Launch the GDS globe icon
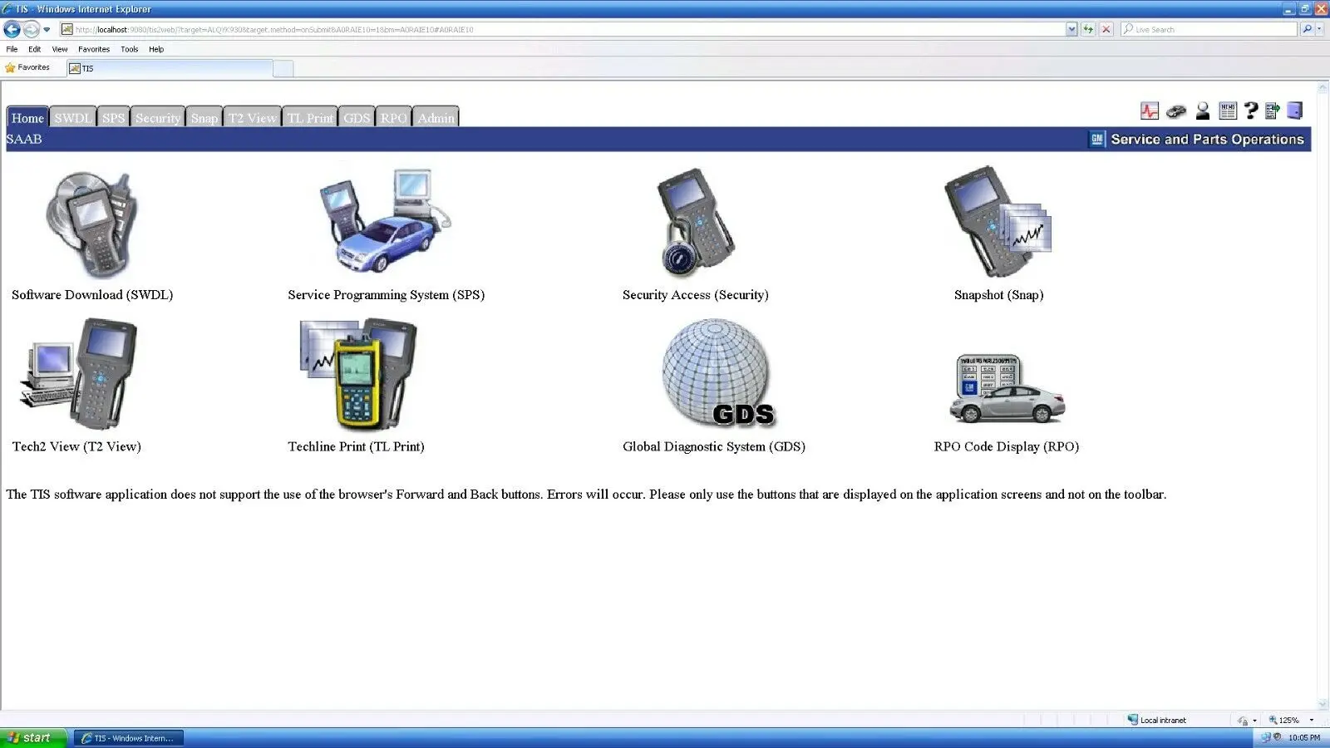1330x748 pixels. point(717,373)
